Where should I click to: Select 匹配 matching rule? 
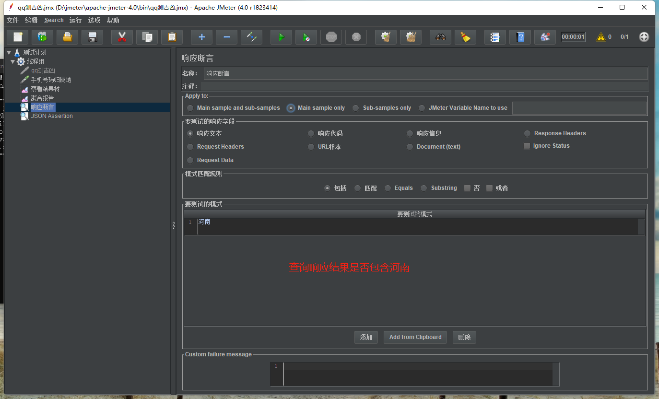pos(365,188)
